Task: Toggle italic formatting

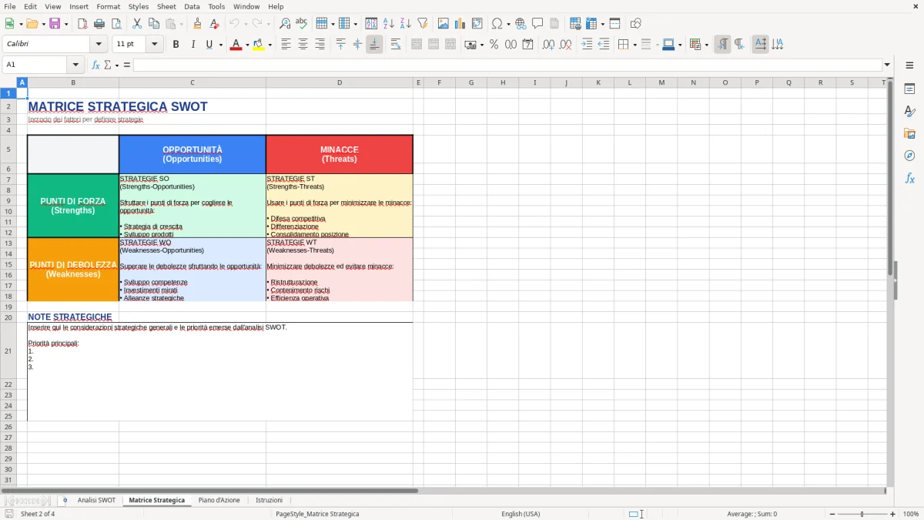Action: coord(192,44)
